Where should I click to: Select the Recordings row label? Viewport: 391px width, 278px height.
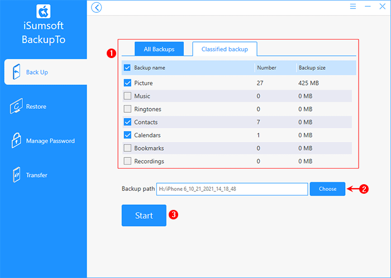click(x=149, y=161)
